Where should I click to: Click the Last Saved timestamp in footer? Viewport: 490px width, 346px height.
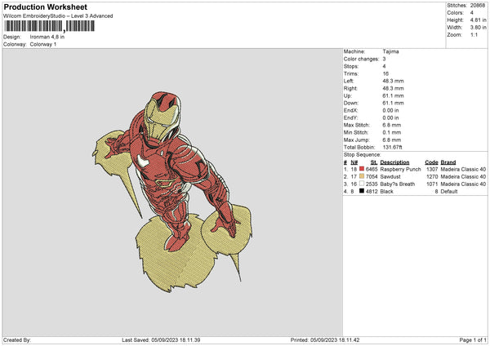pos(166,339)
